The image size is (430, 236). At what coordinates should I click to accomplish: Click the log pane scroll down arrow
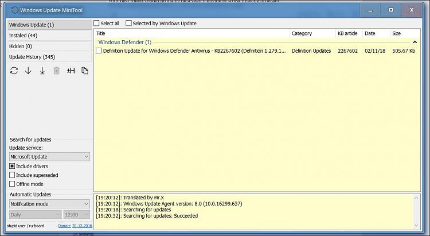click(417, 225)
